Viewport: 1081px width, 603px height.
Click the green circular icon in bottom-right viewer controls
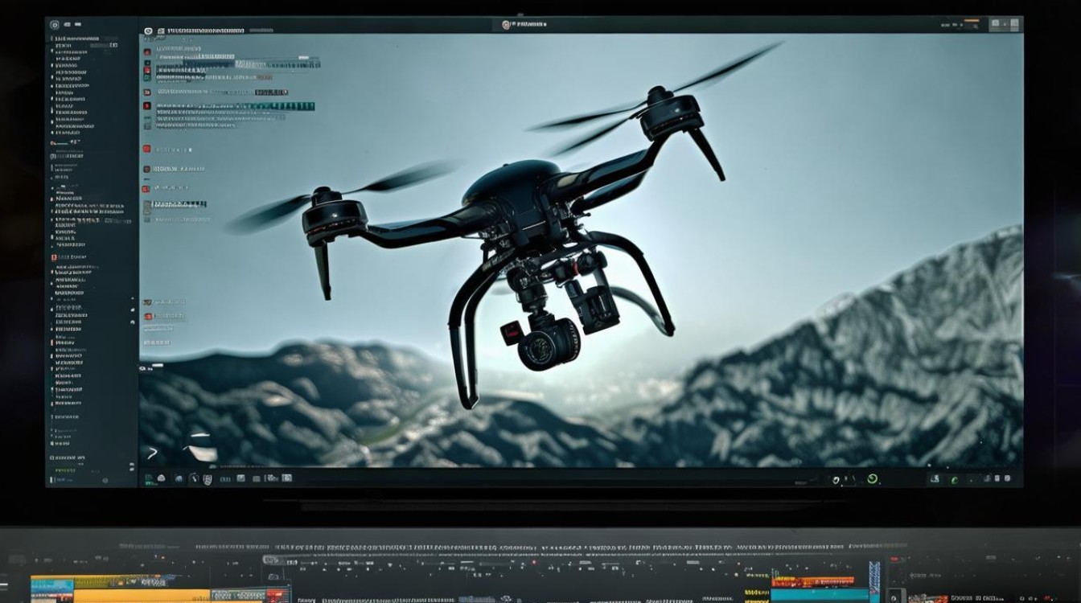(873, 478)
